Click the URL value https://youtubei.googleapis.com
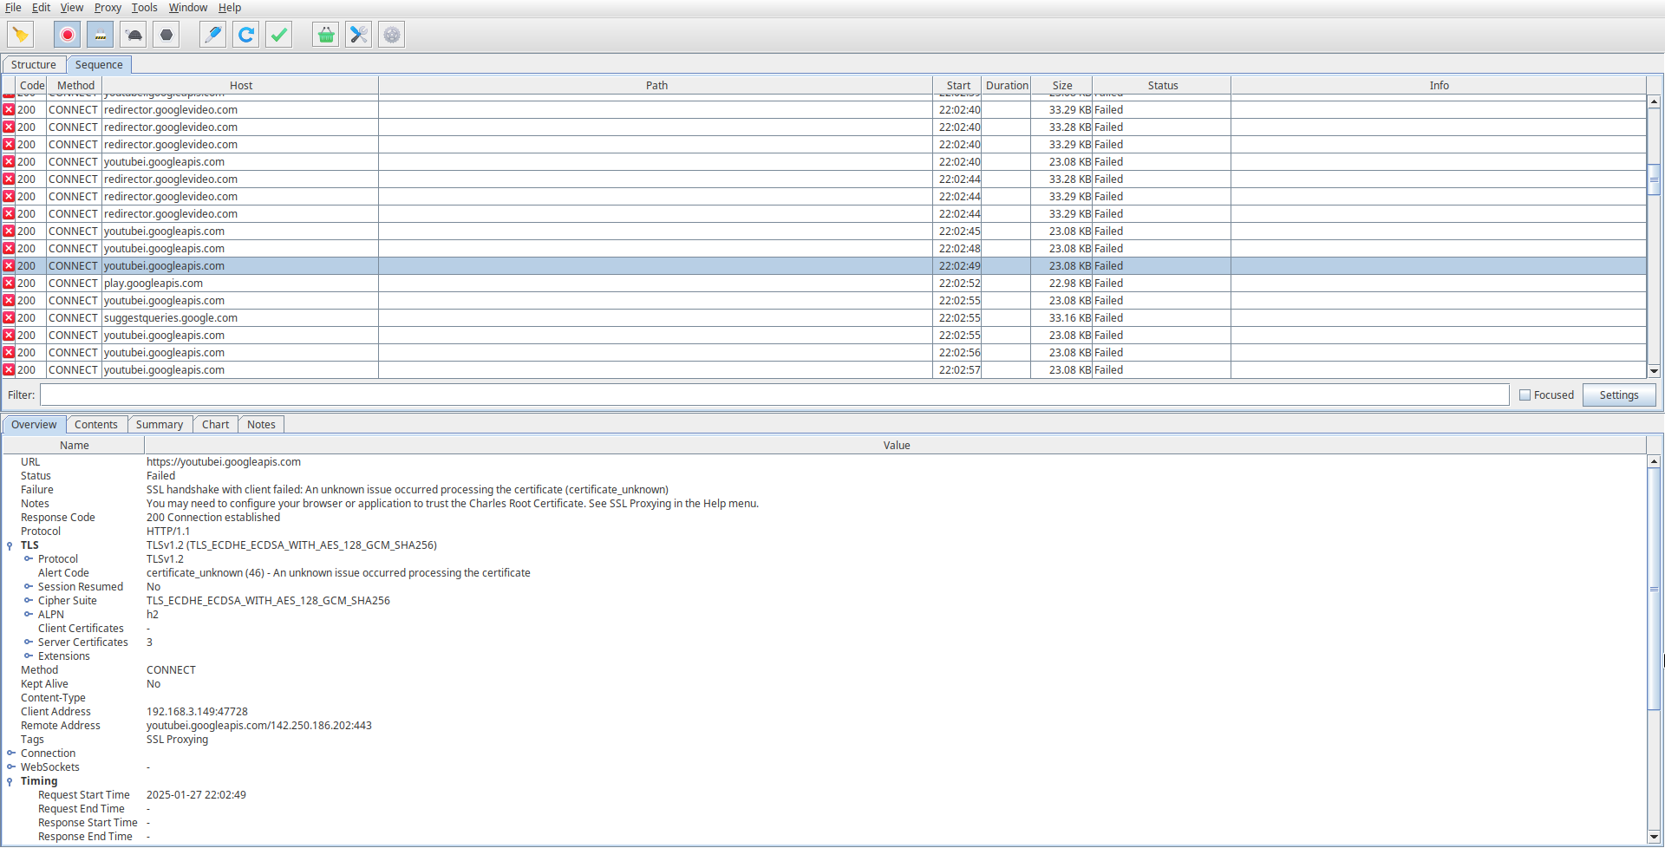Viewport: 1665px width, 848px height. pyautogui.click(x=224, y=462)
